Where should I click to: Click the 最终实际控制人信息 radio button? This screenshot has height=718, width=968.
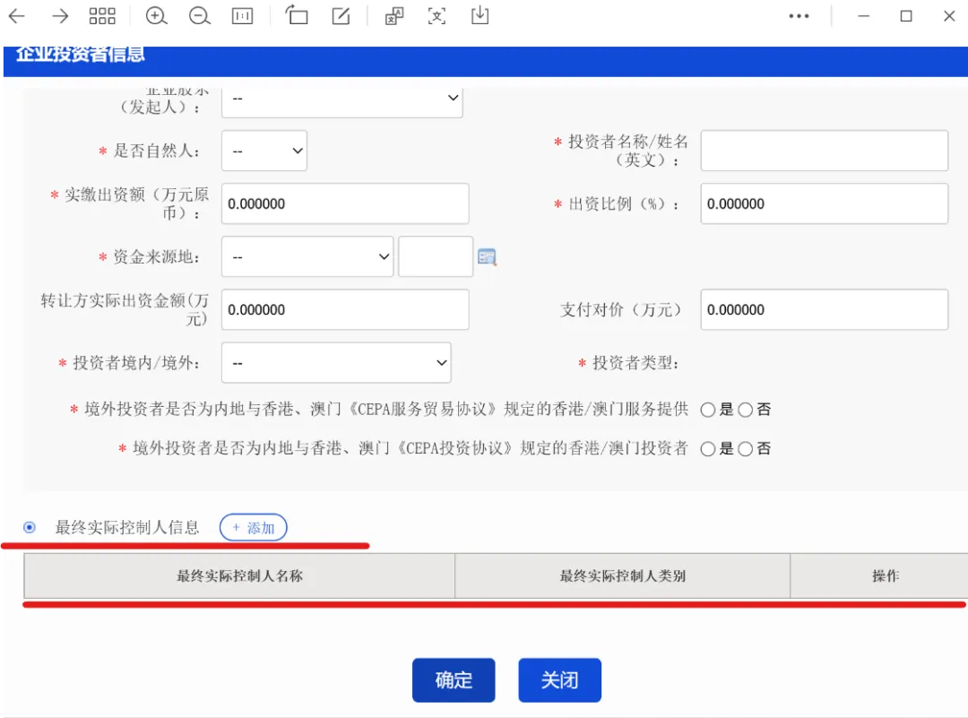point(28,527)
